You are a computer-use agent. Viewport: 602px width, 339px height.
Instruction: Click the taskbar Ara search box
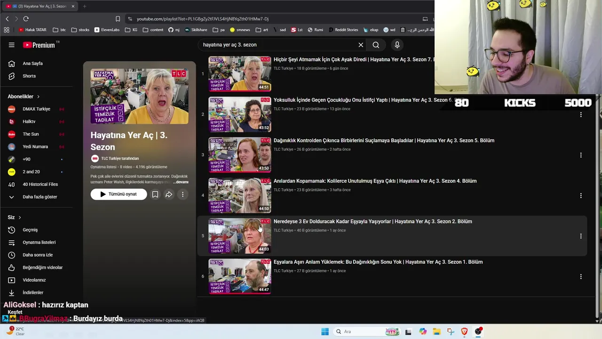pos(367,331)
